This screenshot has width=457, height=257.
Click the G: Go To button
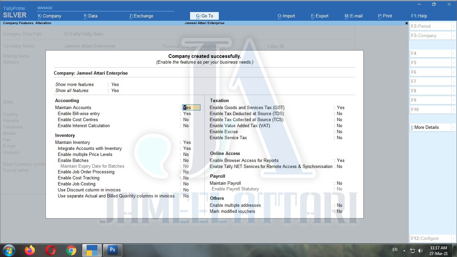click(204, 16)
